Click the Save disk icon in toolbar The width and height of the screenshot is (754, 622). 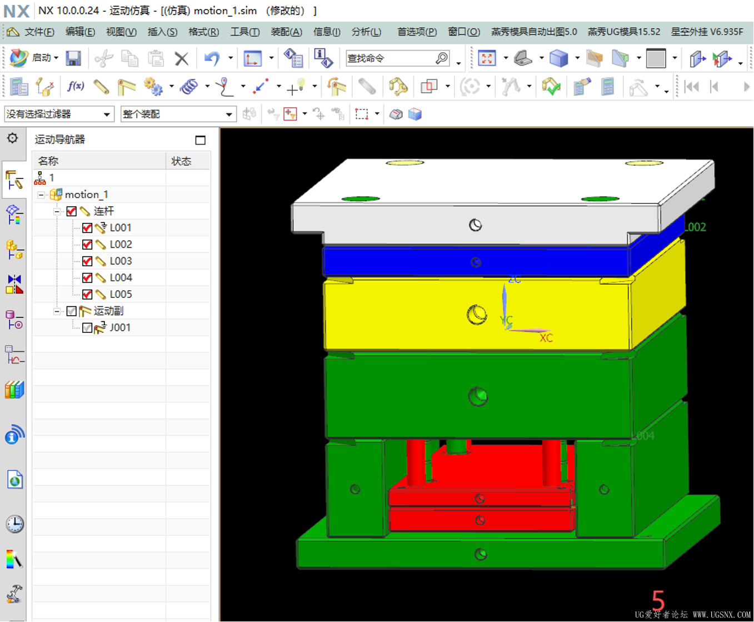click(x=73, y=58)
